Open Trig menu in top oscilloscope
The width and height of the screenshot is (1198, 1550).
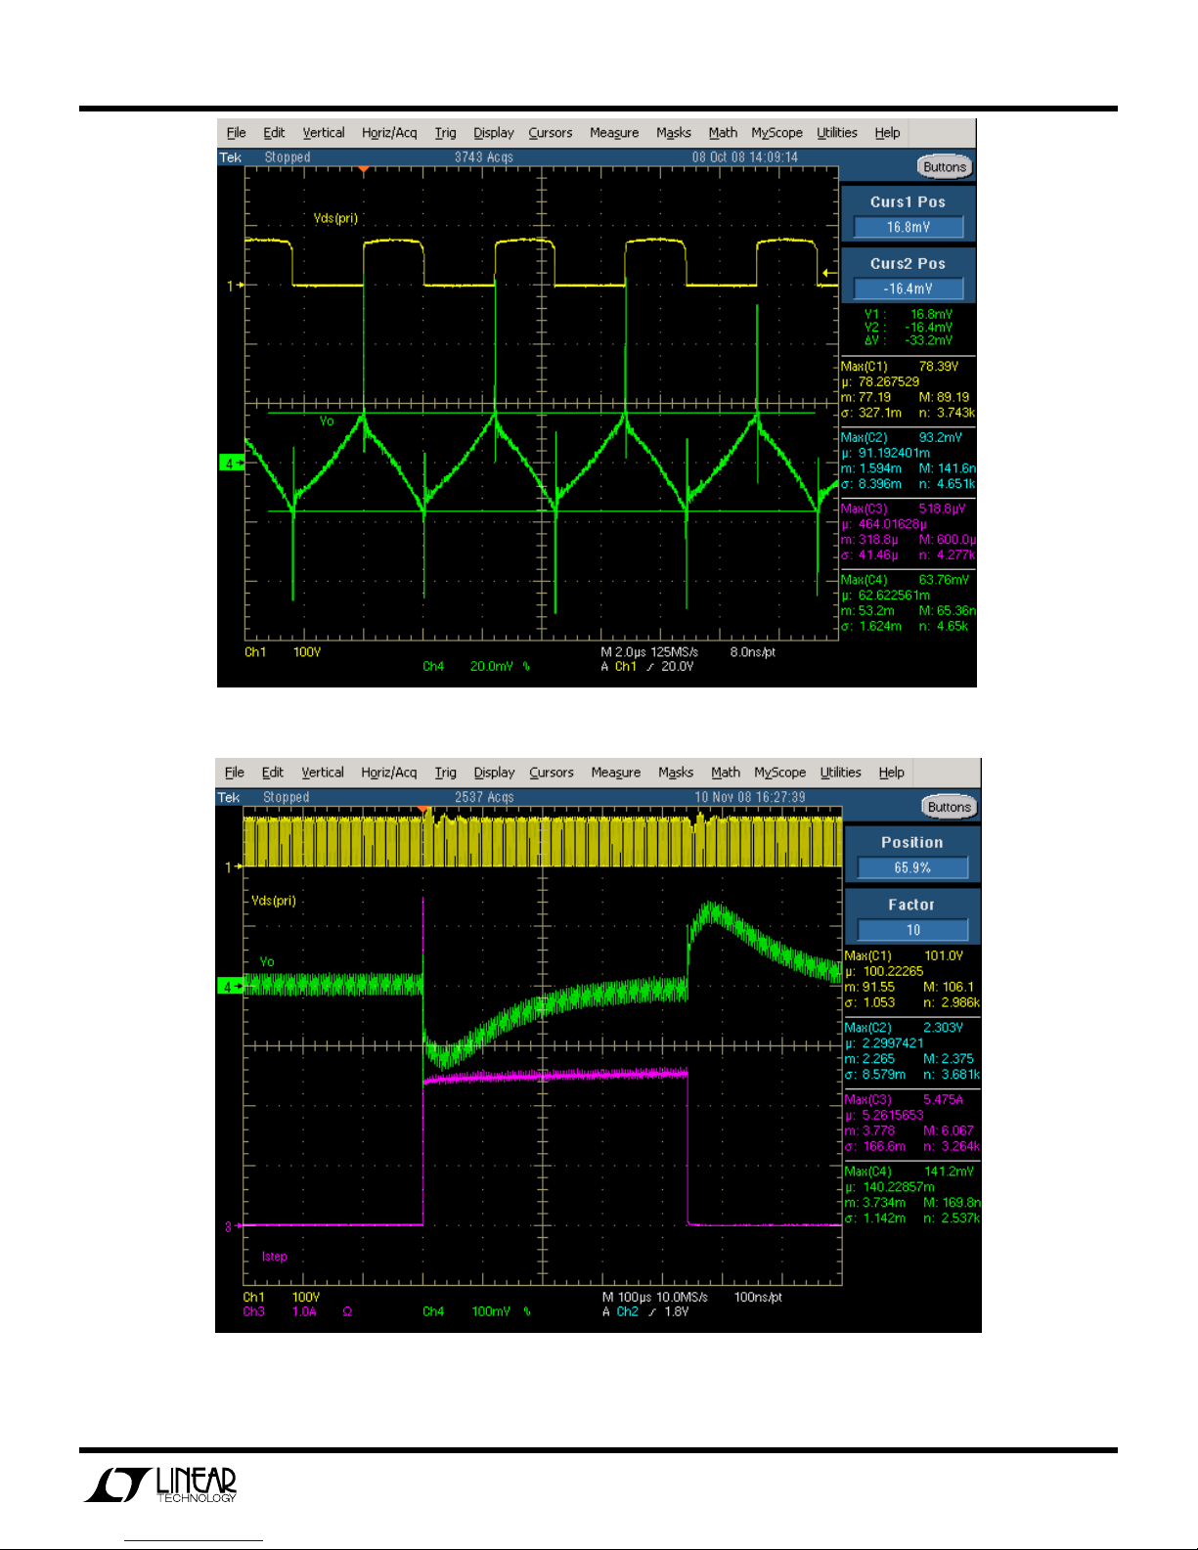coord(445,133)
